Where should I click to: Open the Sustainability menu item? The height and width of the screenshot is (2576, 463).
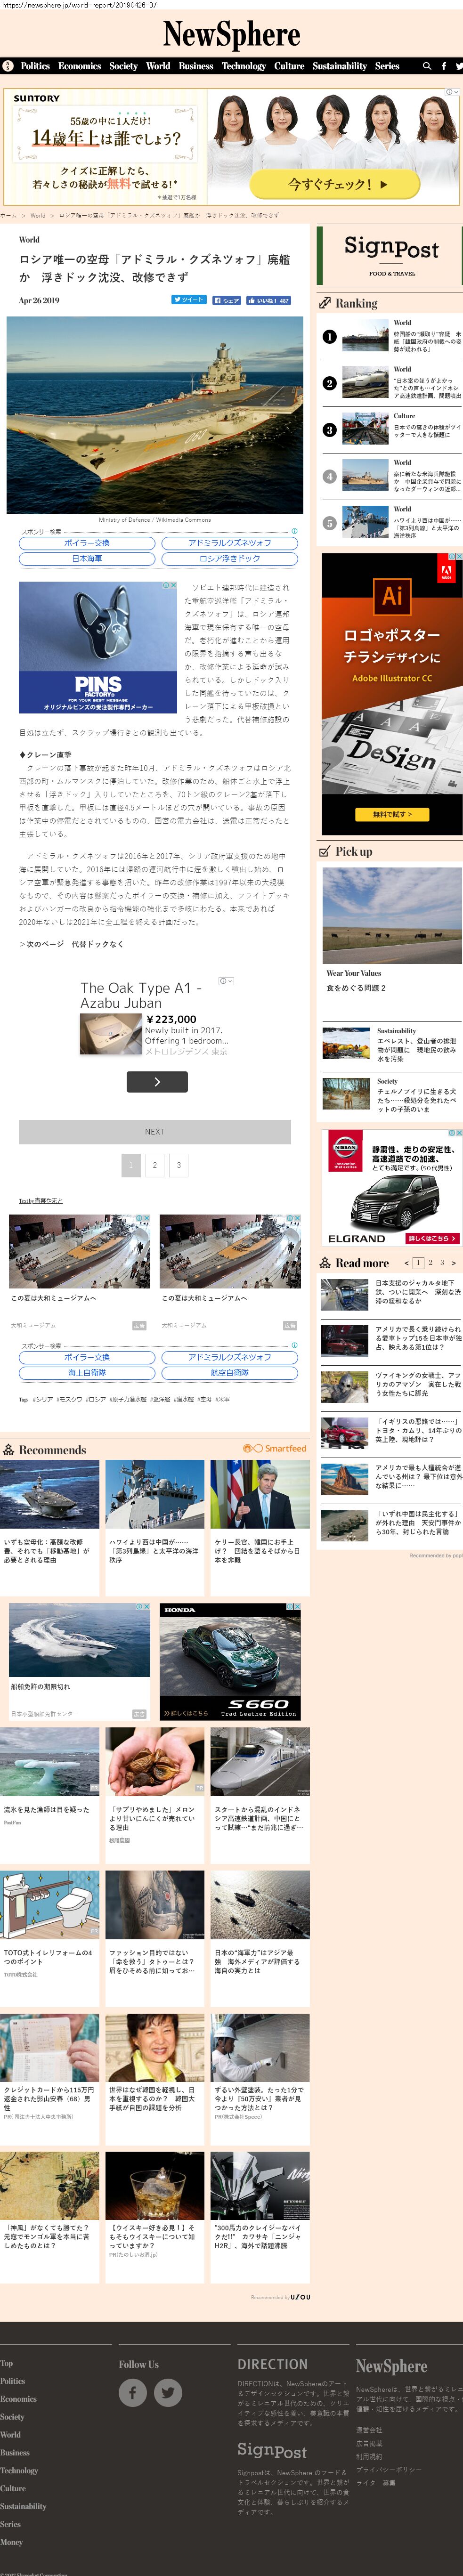click(x=340, y=66)
